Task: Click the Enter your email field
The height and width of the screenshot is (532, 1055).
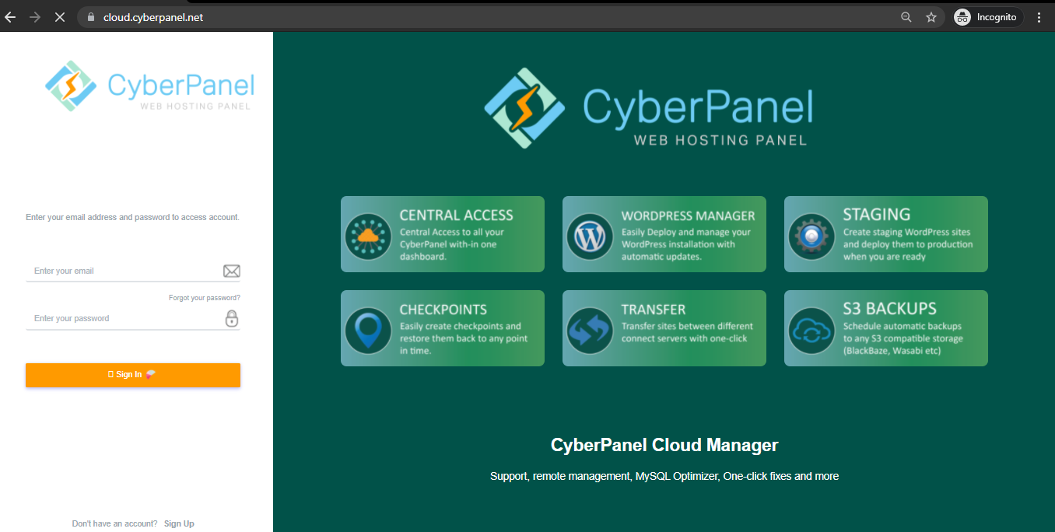Action: tap(117, 270)
